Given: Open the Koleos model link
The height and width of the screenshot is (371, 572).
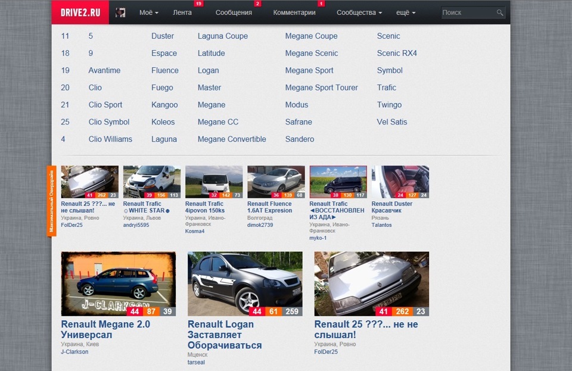Looking at the screenshot, I should 163,122.
